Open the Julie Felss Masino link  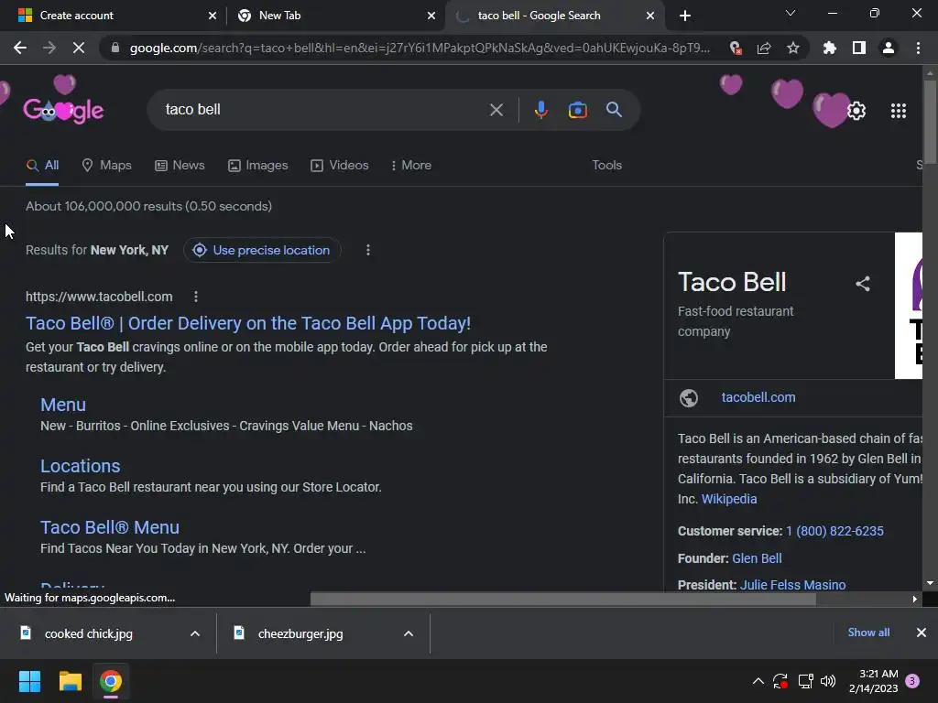point(792,585)
